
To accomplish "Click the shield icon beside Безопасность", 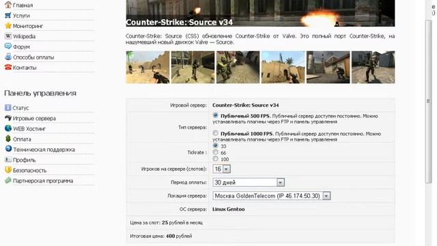I will pyautogui.click(x=8, y=170).
